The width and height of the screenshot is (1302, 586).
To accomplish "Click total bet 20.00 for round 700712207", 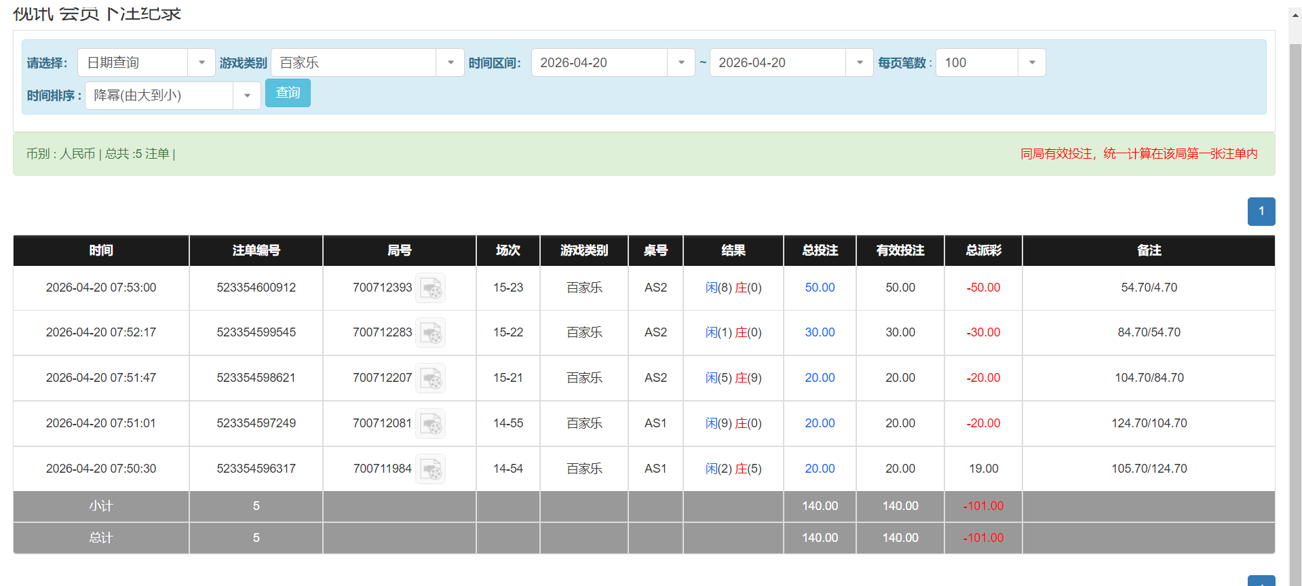I will [820, 378].
